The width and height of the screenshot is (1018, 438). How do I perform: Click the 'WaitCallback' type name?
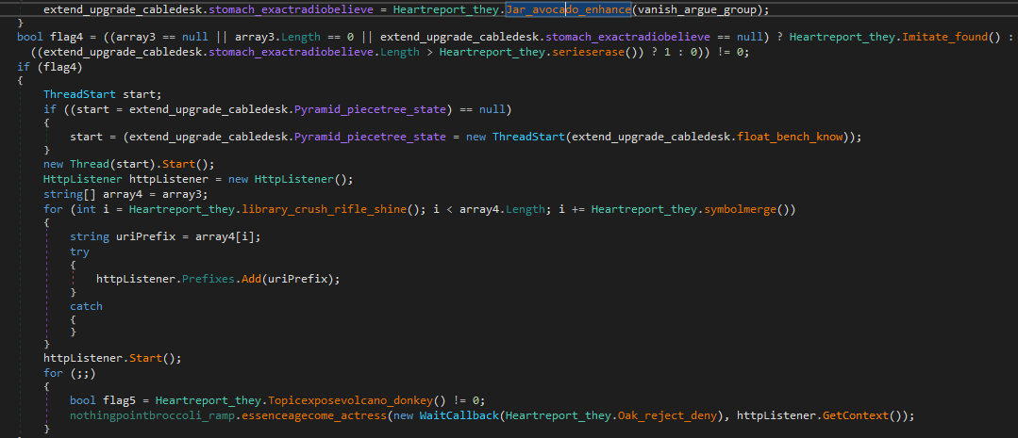pos(459,414)
